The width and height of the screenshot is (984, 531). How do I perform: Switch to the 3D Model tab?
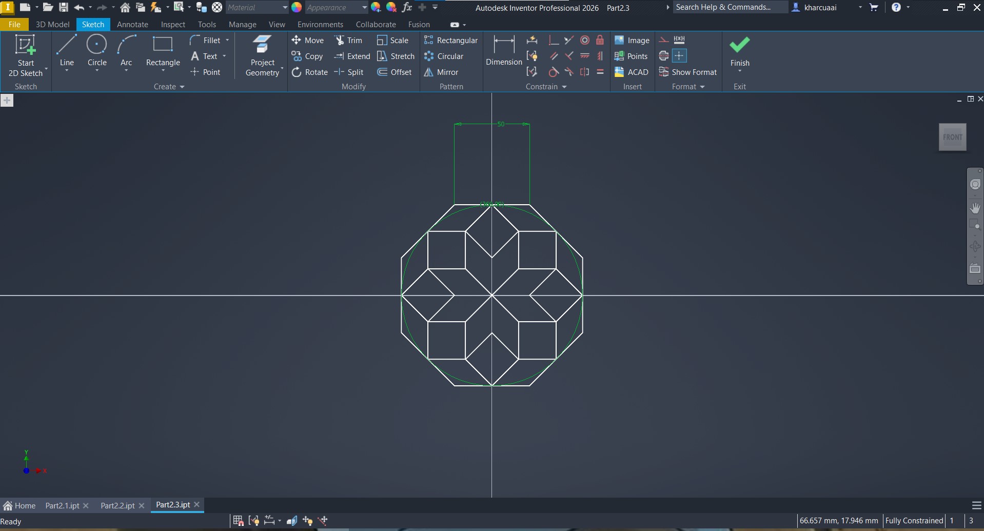[x=52, y=25]
